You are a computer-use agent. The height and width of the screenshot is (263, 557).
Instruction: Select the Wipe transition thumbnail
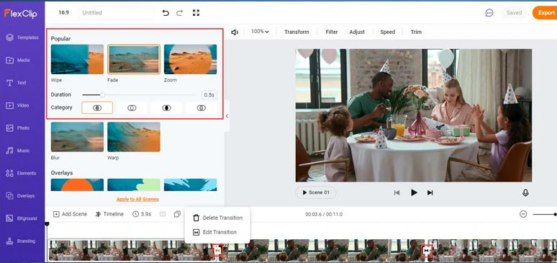tap(77, 59)
